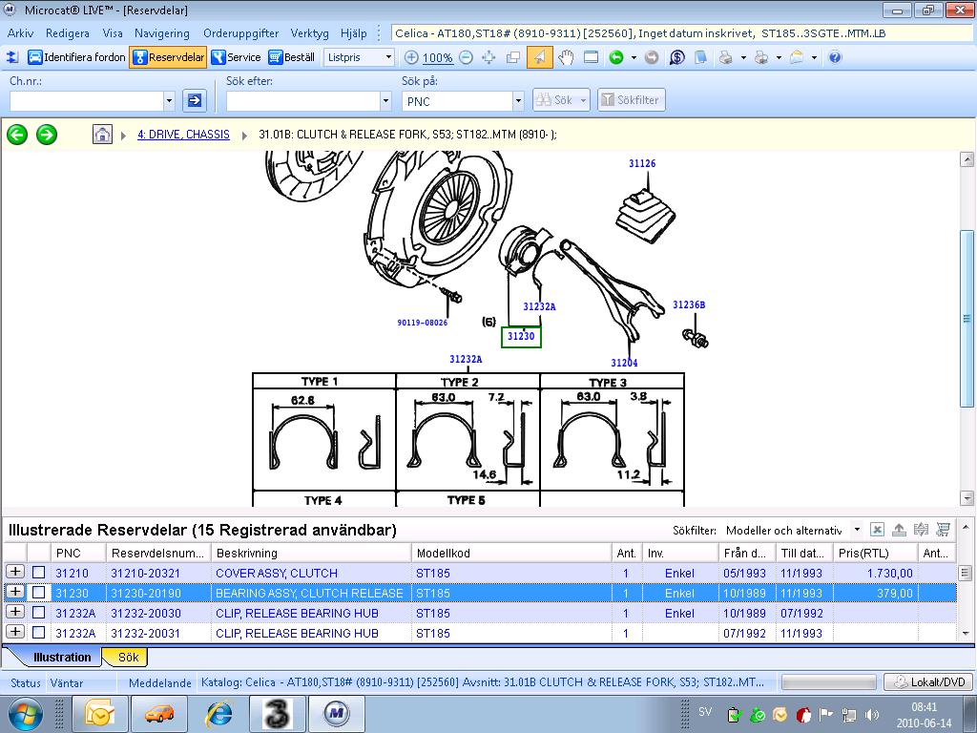Click the zoom in plus icon

(x=411, y=57)
